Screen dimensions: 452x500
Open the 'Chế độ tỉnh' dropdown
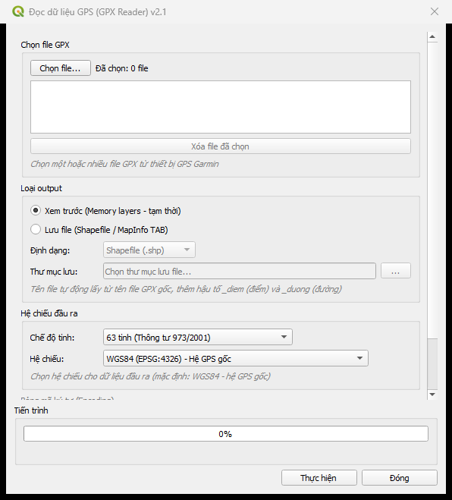click(198, 337)
